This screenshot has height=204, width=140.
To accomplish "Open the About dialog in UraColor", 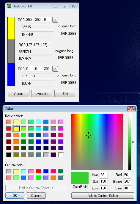I will coord(18,94).
